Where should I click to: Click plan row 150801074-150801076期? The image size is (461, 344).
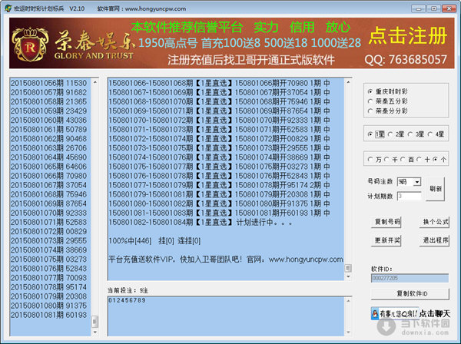219,157
